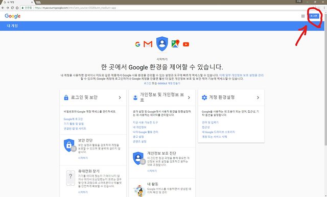Click the 보안 진단 heading
Image resolution: width=327 pixels, height=197 pixels.
click(85, 140)
